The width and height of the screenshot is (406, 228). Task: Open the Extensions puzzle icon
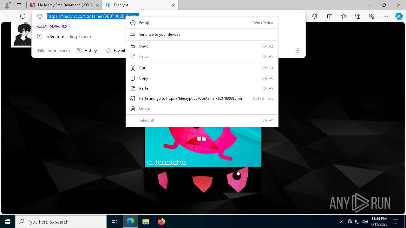314,16
